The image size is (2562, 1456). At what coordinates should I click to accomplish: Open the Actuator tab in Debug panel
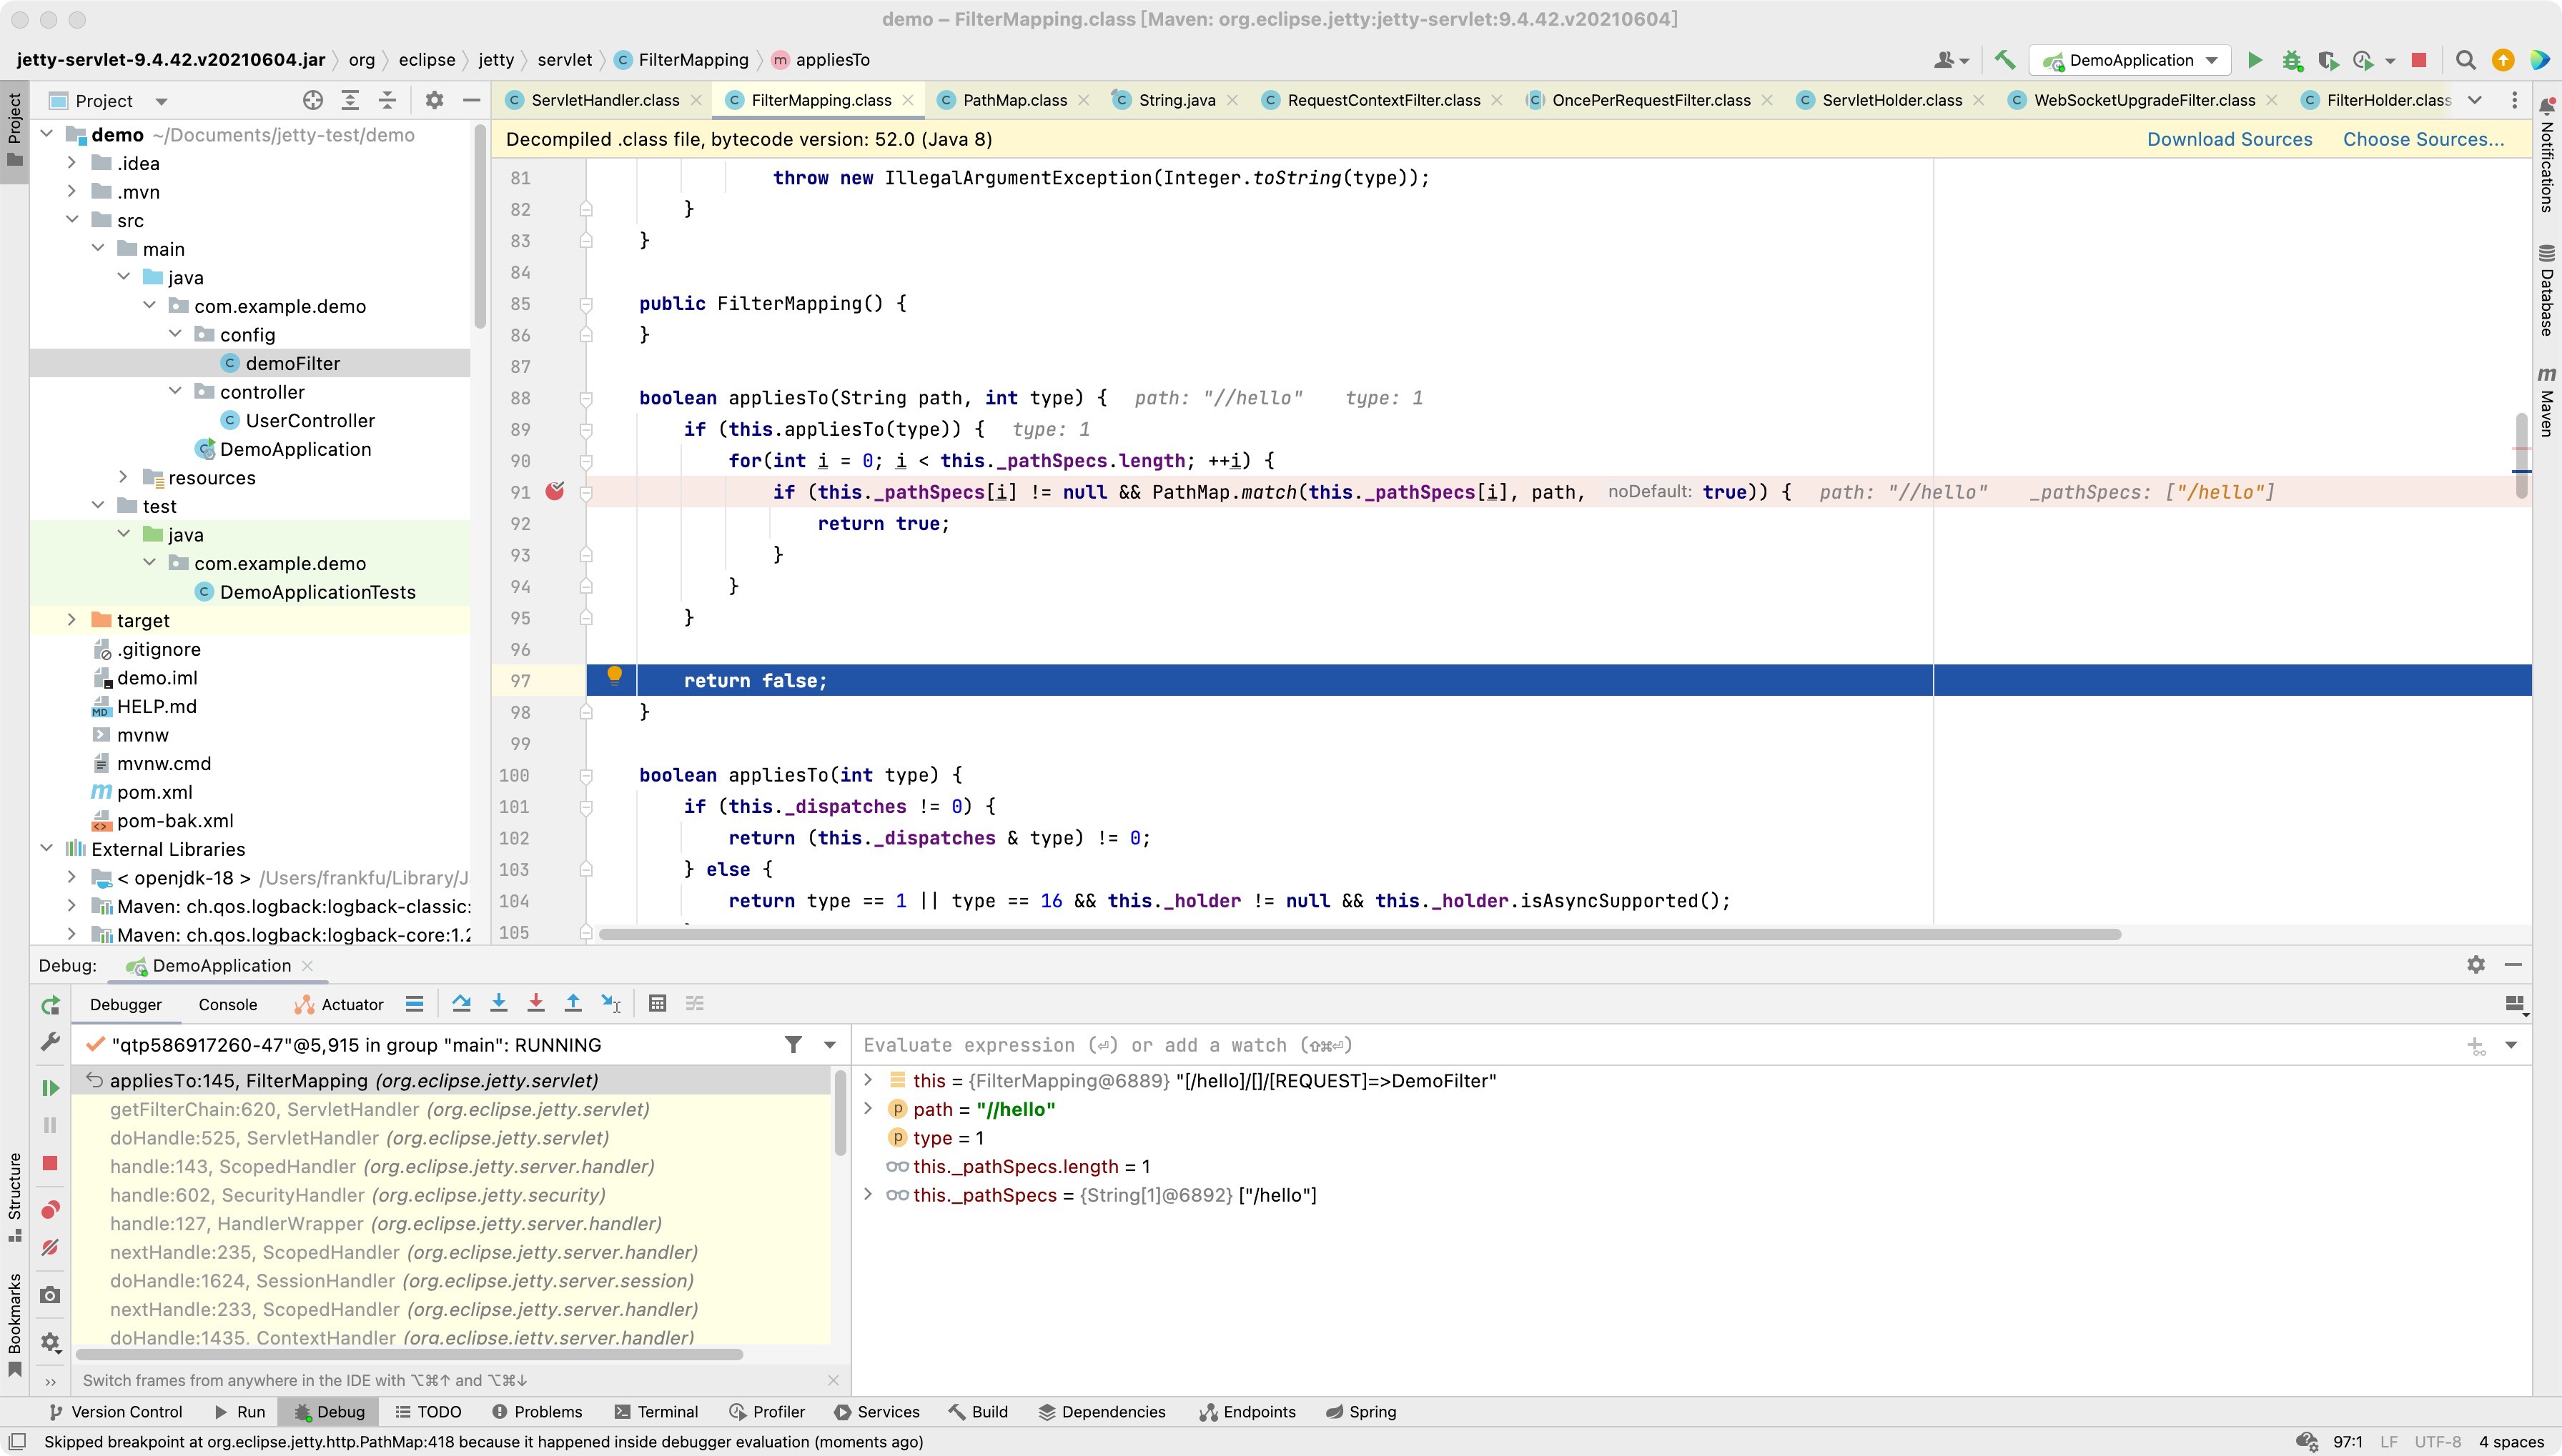[339, 1004]
